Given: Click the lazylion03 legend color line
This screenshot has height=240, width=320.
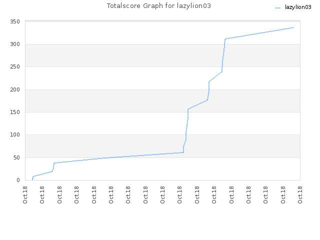Looking at the screenshot, I should (x=278, y=8).
